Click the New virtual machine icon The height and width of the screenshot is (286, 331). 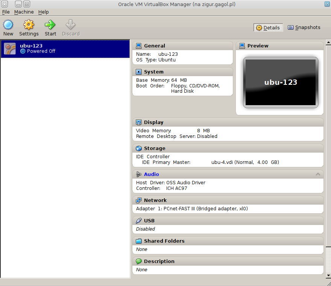[x=8, y=25]
